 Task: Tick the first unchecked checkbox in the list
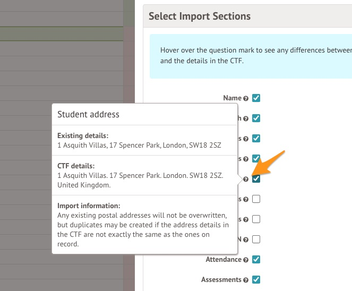tap(256, 199)
